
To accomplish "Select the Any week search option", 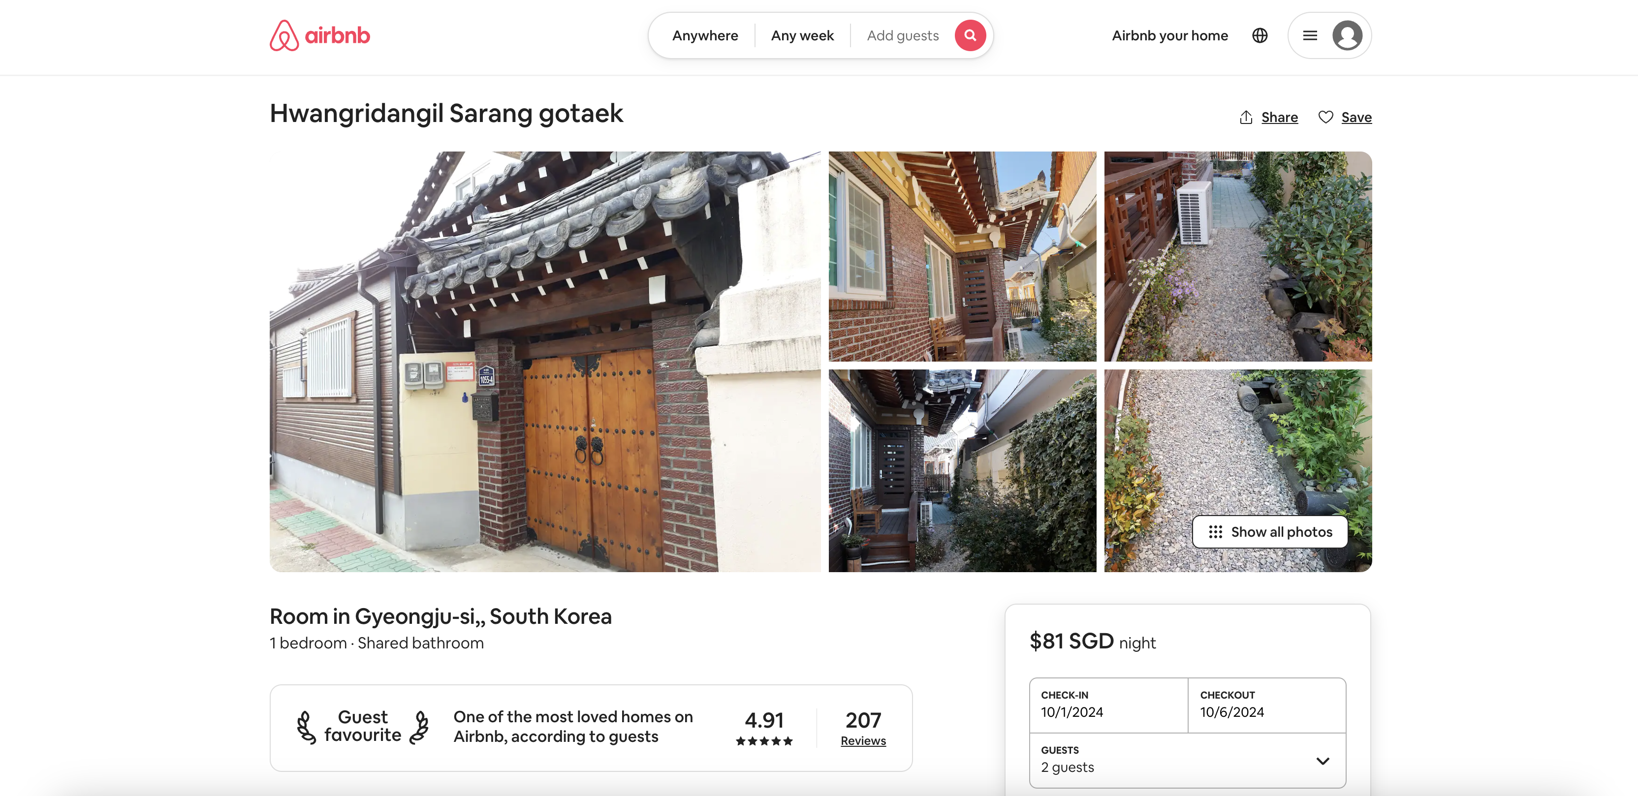I will [x=802, y=35].
